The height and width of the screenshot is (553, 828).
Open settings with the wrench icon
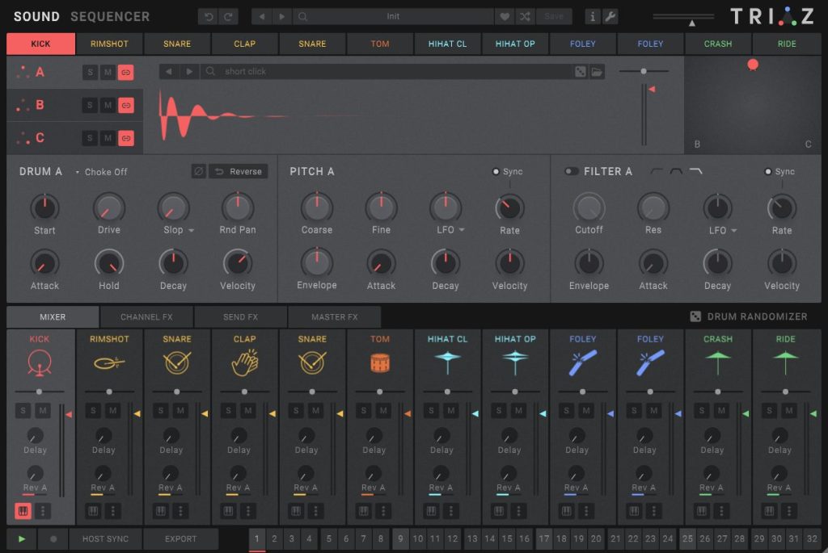click(610, 16)
